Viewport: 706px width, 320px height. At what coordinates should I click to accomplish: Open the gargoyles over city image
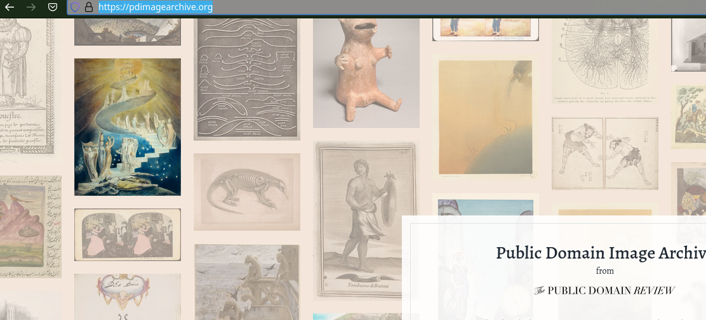click(247, 282)
